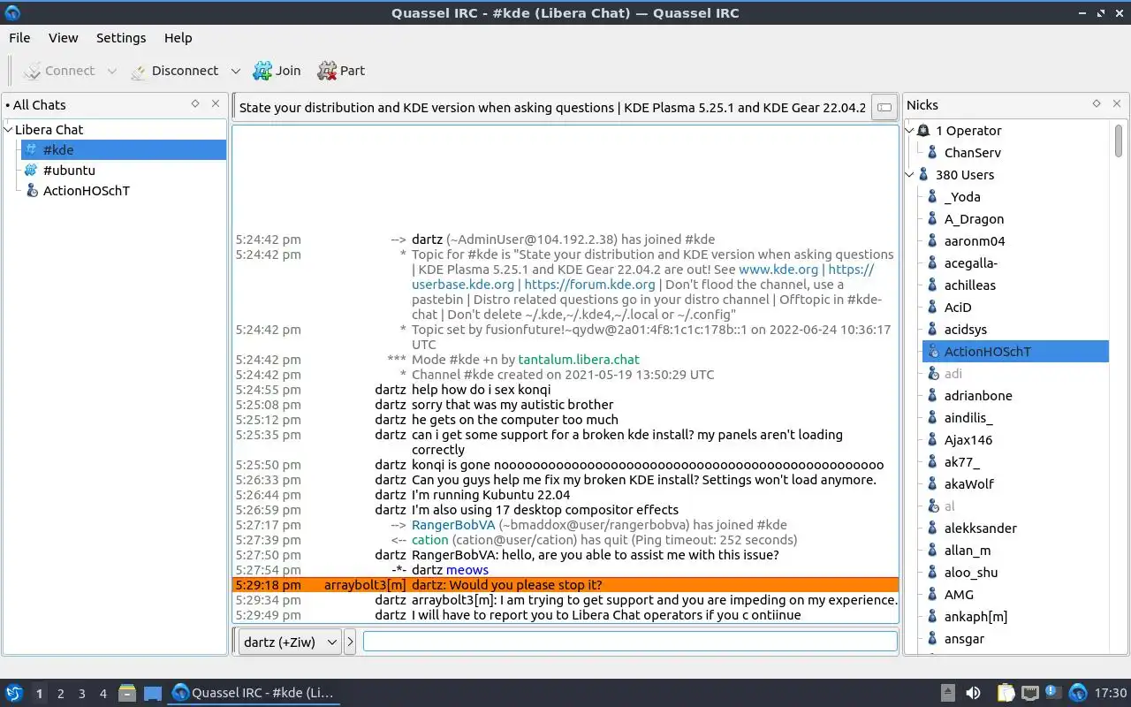Collapse the 380 Users group
Viewport: 1131px width, 707px height.
coord(911,175)
